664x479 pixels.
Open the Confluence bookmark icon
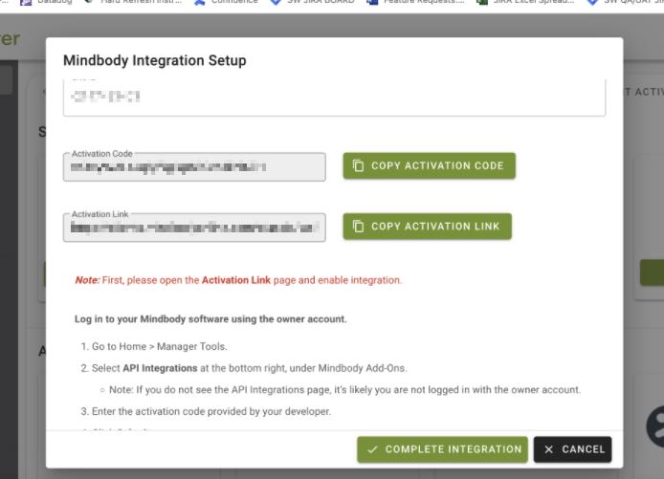click(199, 2)
